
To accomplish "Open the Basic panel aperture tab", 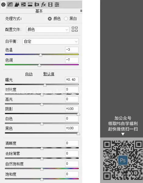I will [x=3, y=5].
